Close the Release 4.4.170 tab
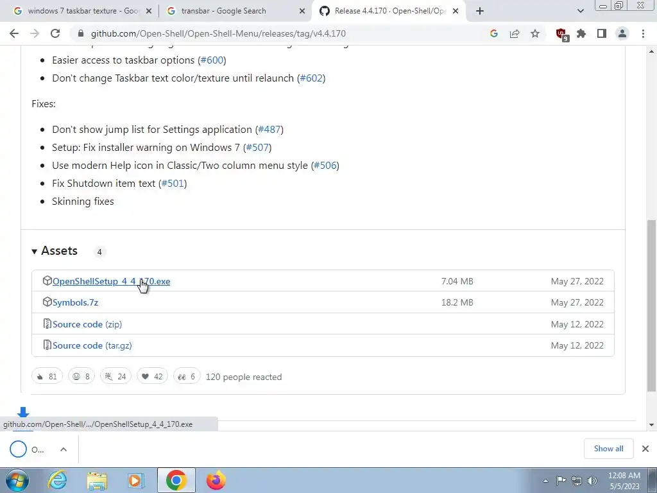The width and height of the screenshot is (657, 493). 456,12
